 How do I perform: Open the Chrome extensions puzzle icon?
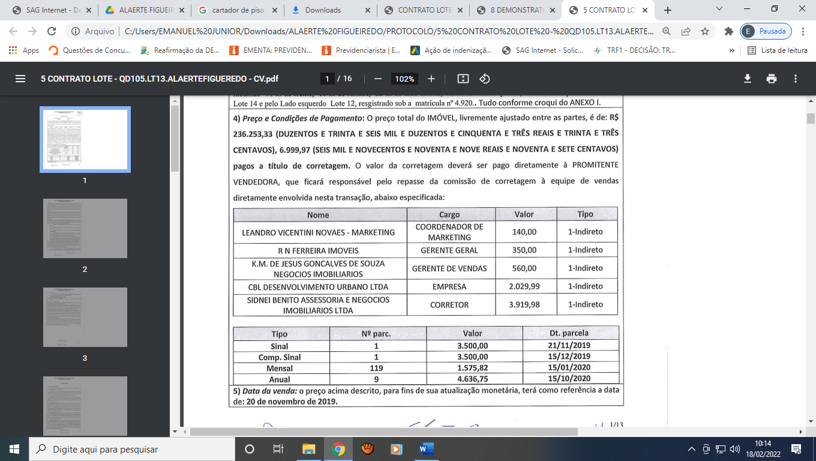tap(729, 31)
